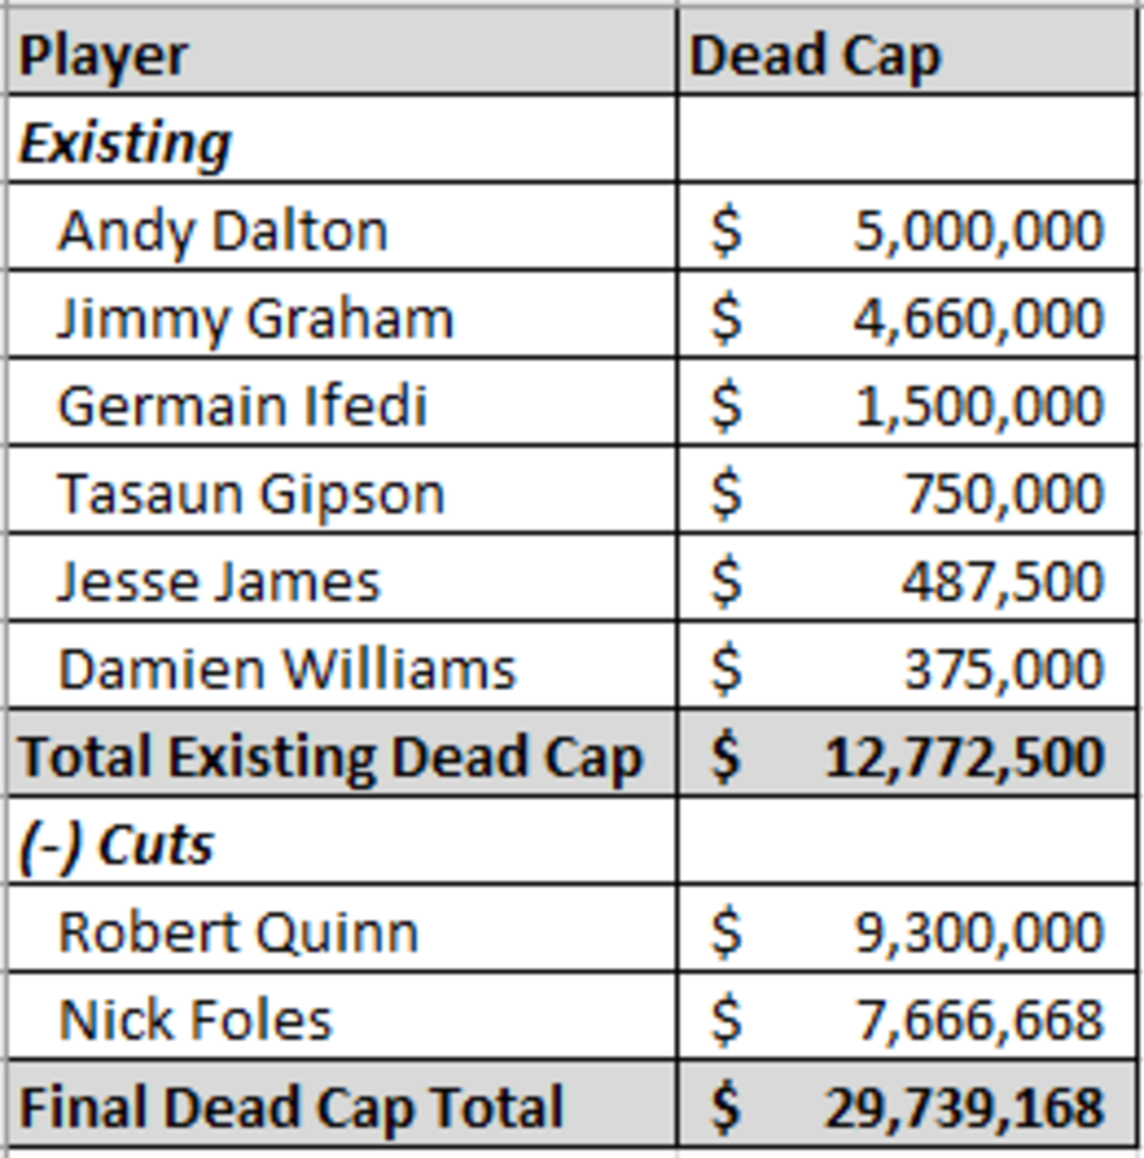The height and width of the screenshot is (1158, 1144).
Task: Select the Tasaun Gipson cell
Action: coord(341,490)
